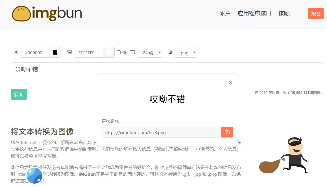Open the .png format dropdown
Screen dimensions: 327x187
[186, 52]
